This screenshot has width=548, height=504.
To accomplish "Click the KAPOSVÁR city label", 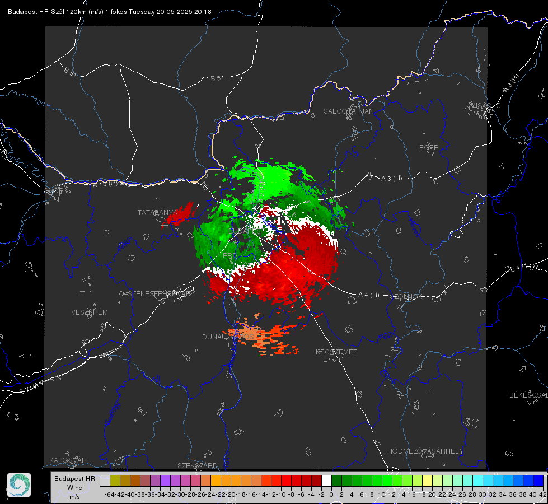I will point(68,460).
